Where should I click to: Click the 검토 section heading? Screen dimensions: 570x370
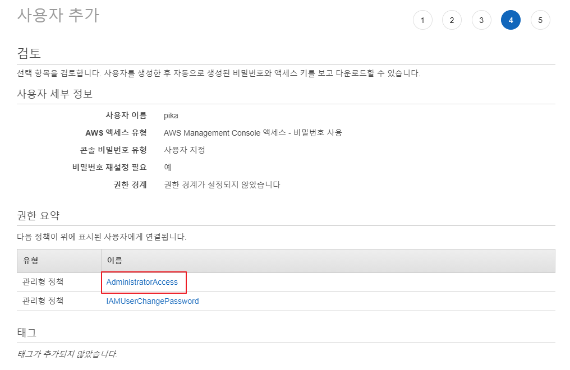point(29,53)
